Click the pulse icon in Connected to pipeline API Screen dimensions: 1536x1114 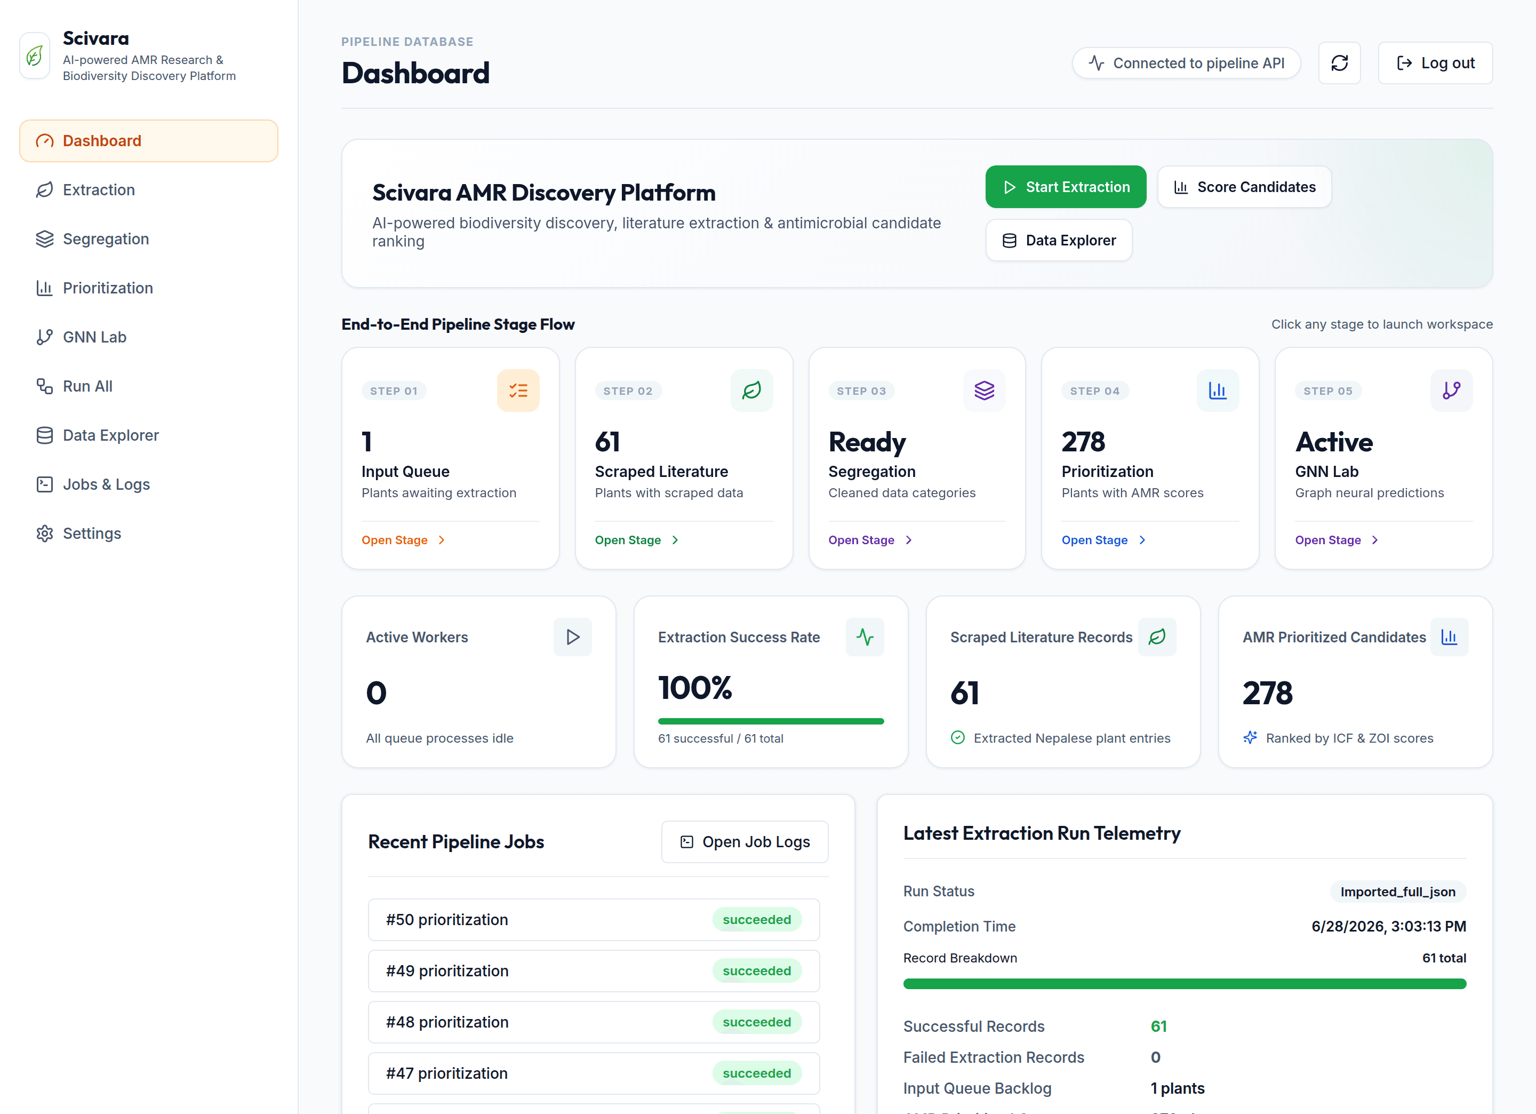1096,63
